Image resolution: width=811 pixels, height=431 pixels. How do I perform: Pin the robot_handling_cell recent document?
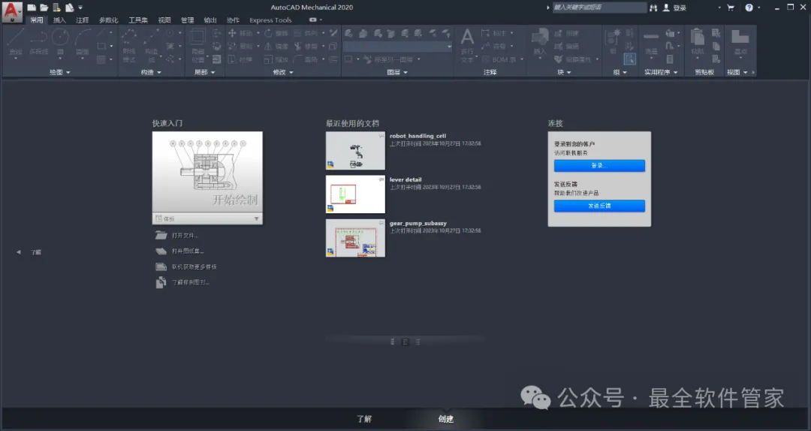coord(381,136)
